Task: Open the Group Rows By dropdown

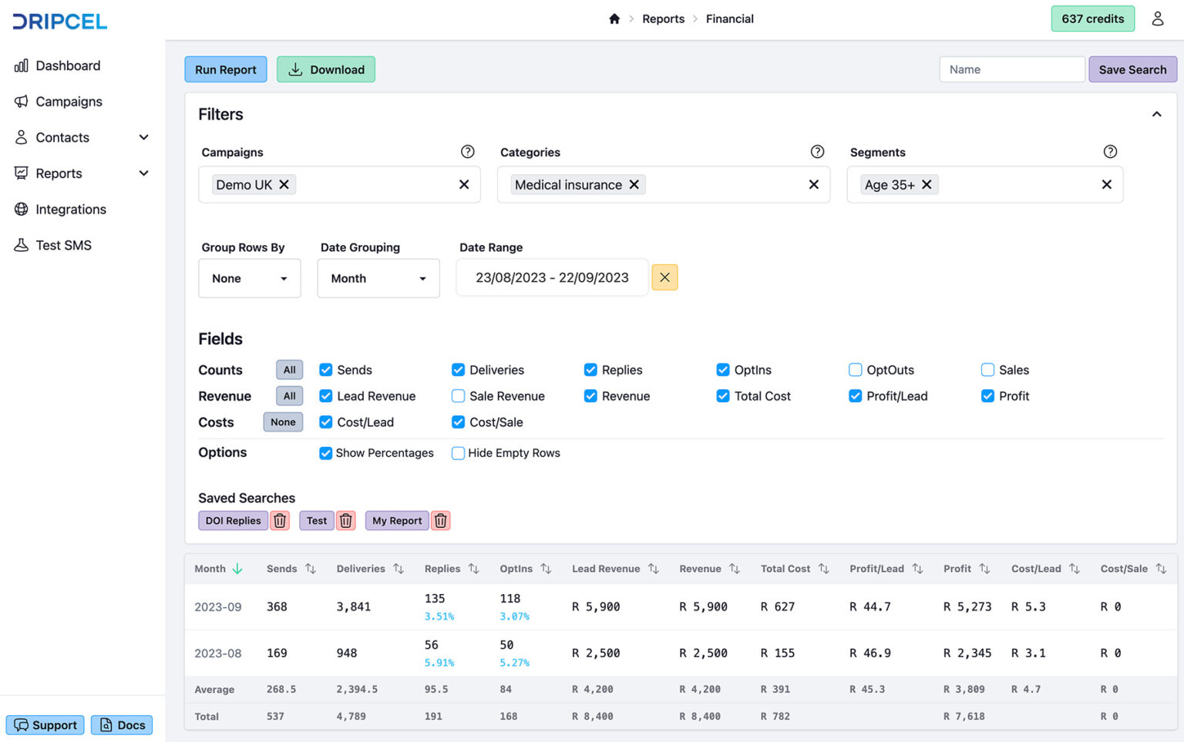Action: [249, 278]
